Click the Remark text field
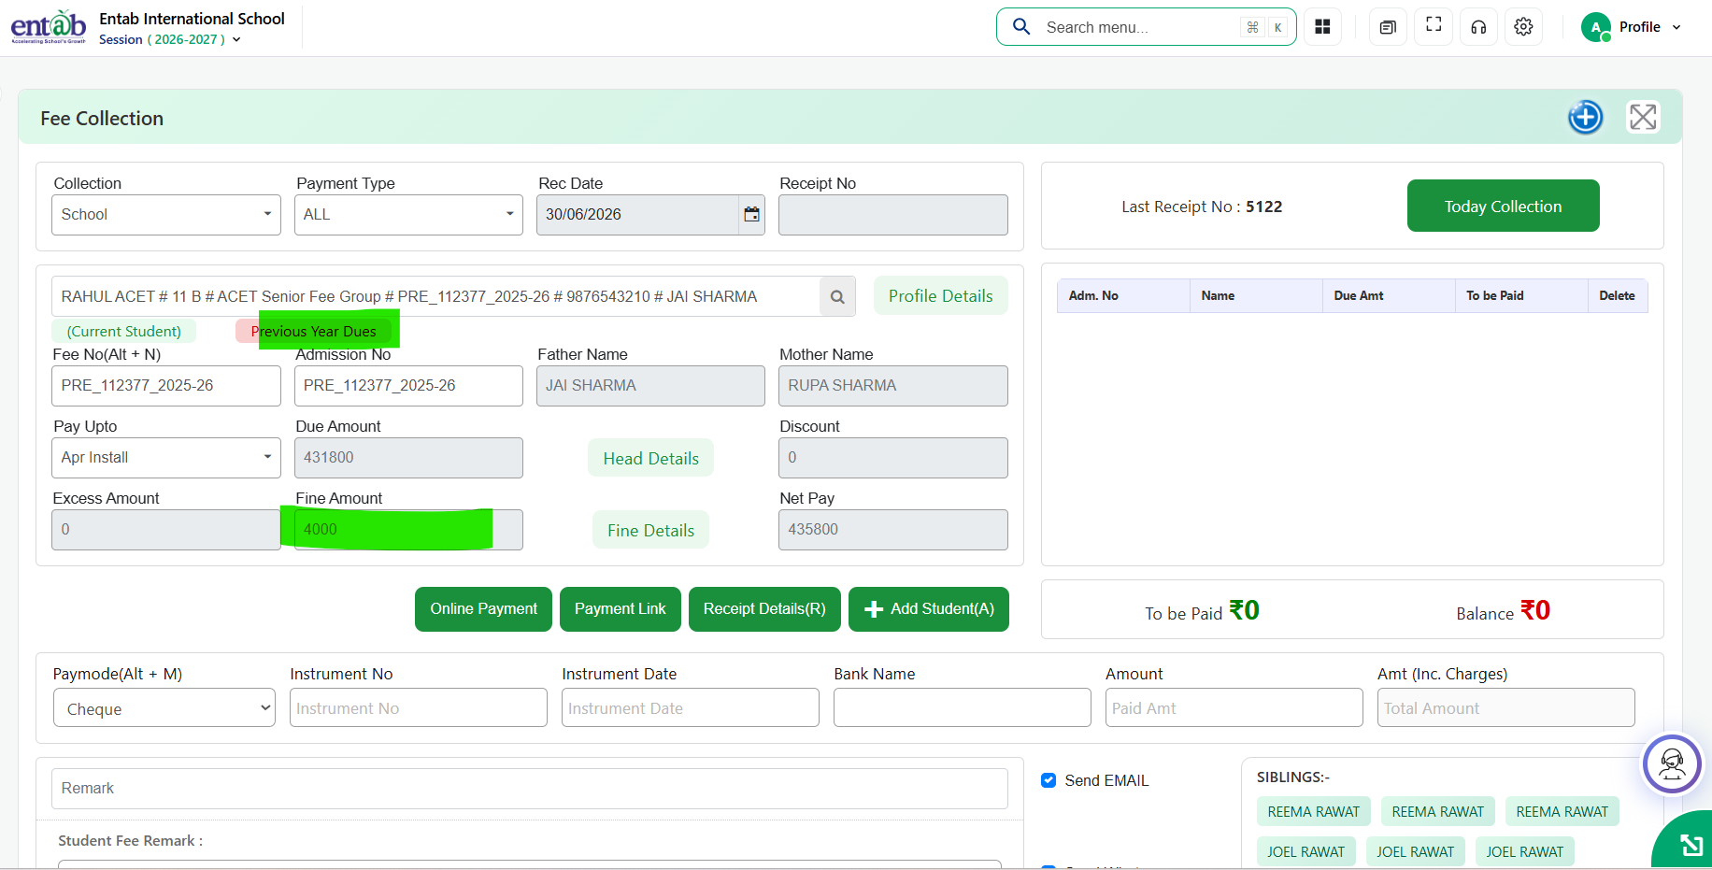 [x=530, y=789]
